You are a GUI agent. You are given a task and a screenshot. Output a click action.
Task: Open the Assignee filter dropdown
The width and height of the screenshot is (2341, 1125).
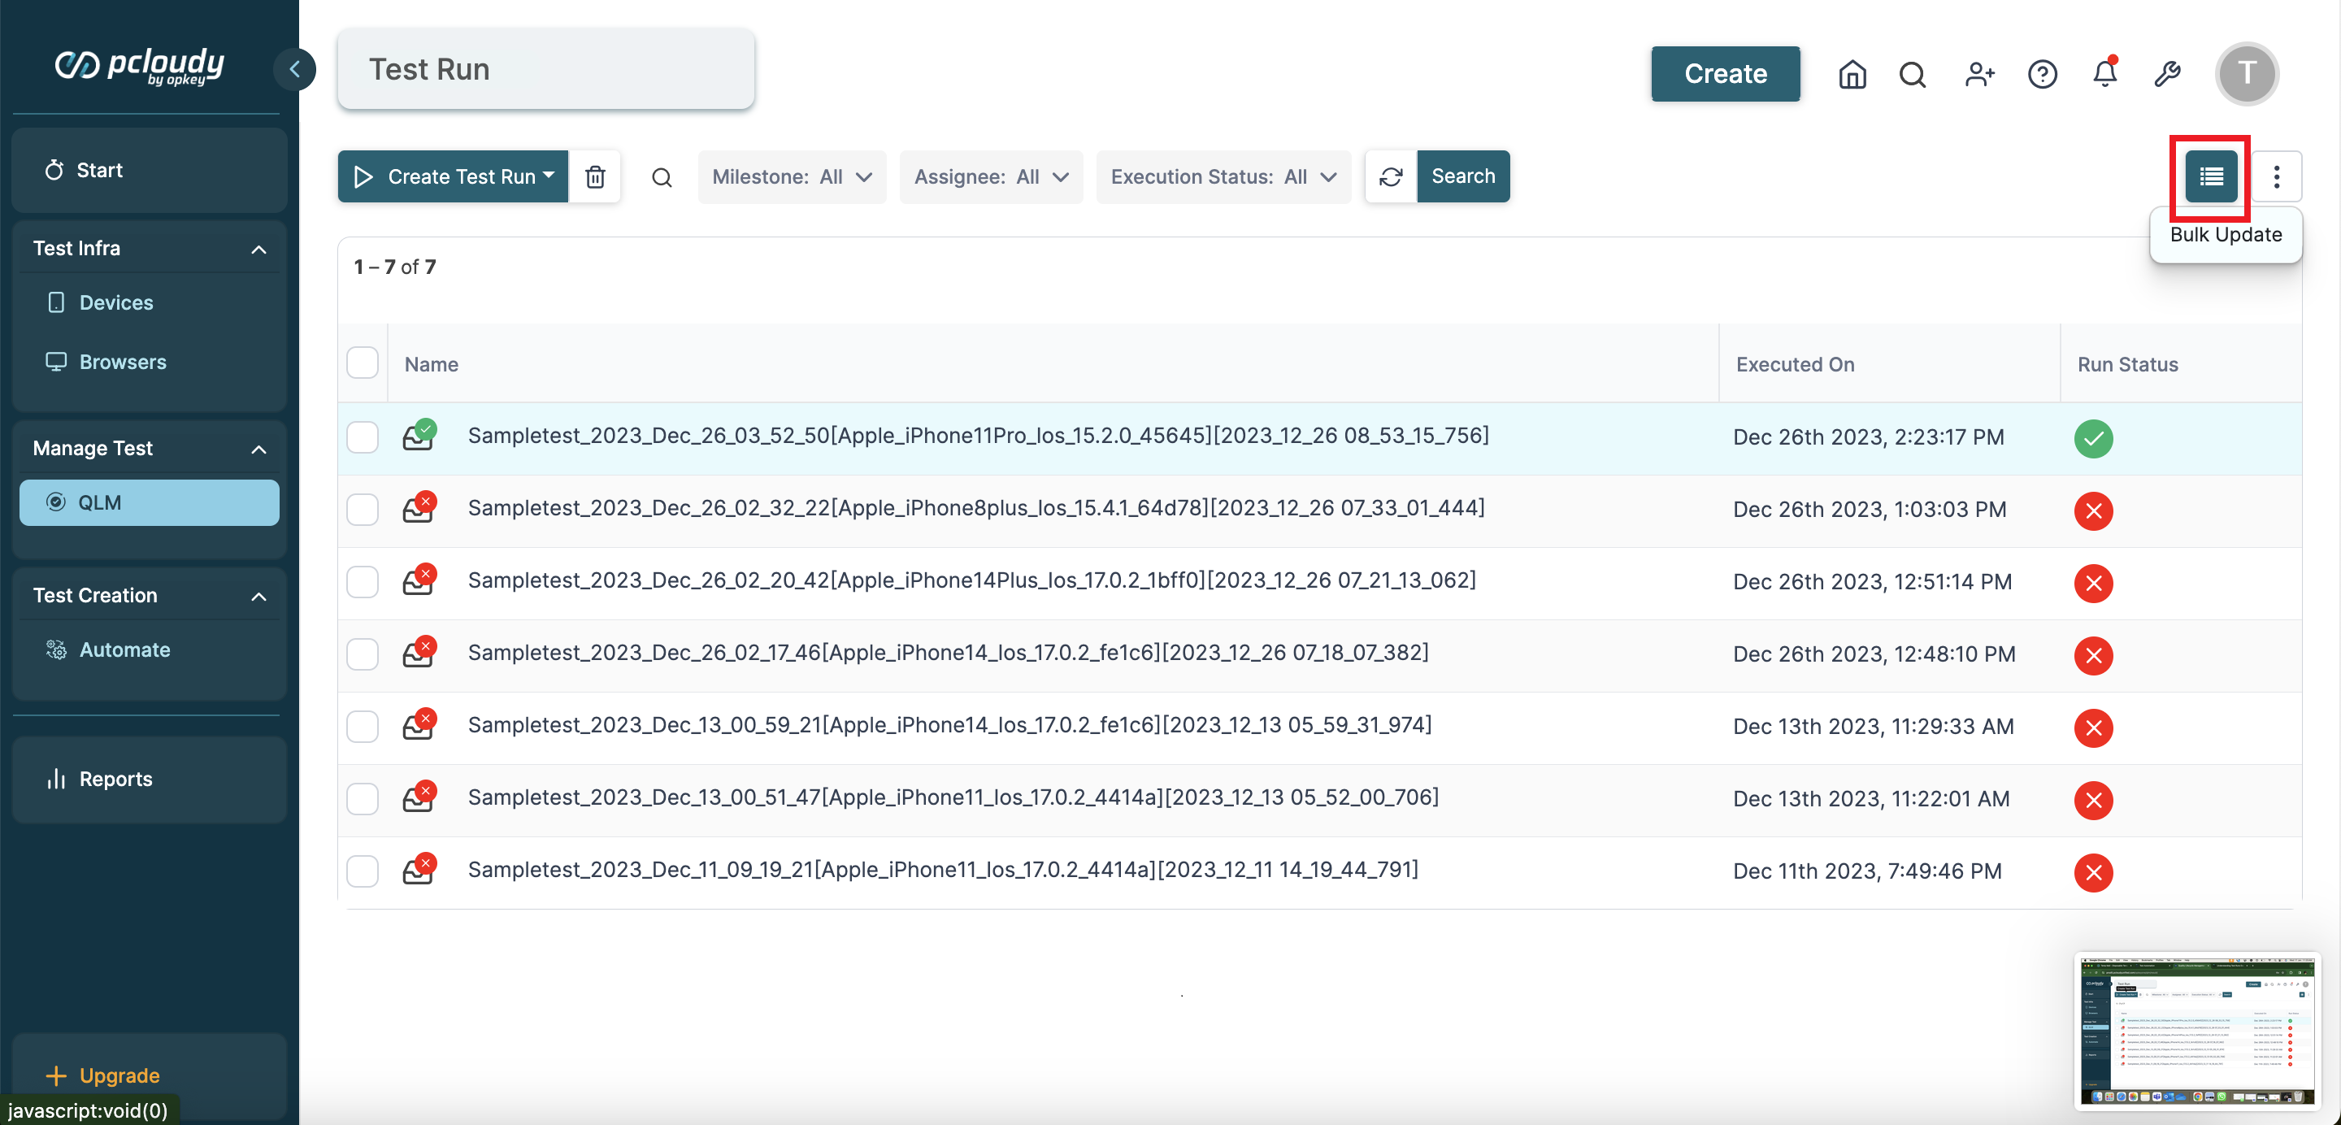(x=991, y=176)
